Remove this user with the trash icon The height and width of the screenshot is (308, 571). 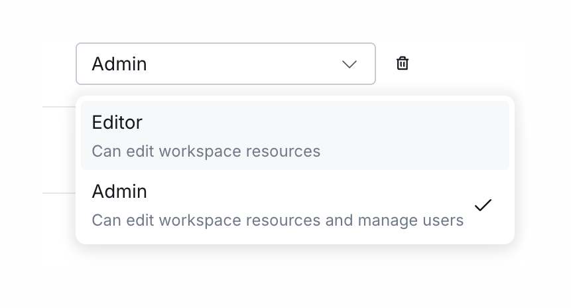[403, 64]
